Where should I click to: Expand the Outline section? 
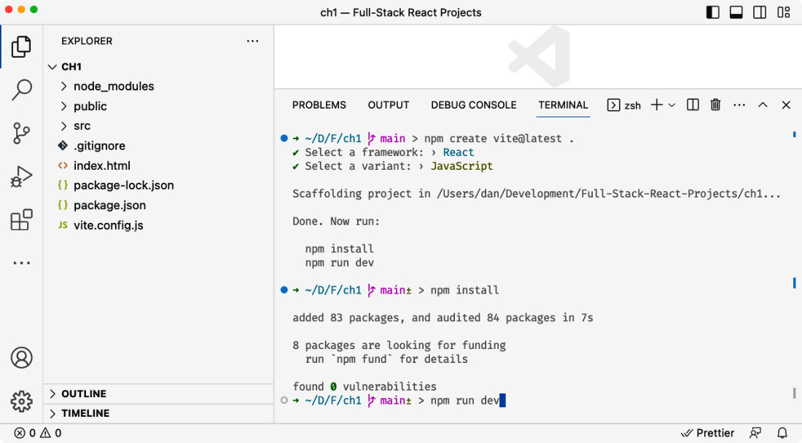(x=158, y=393)
